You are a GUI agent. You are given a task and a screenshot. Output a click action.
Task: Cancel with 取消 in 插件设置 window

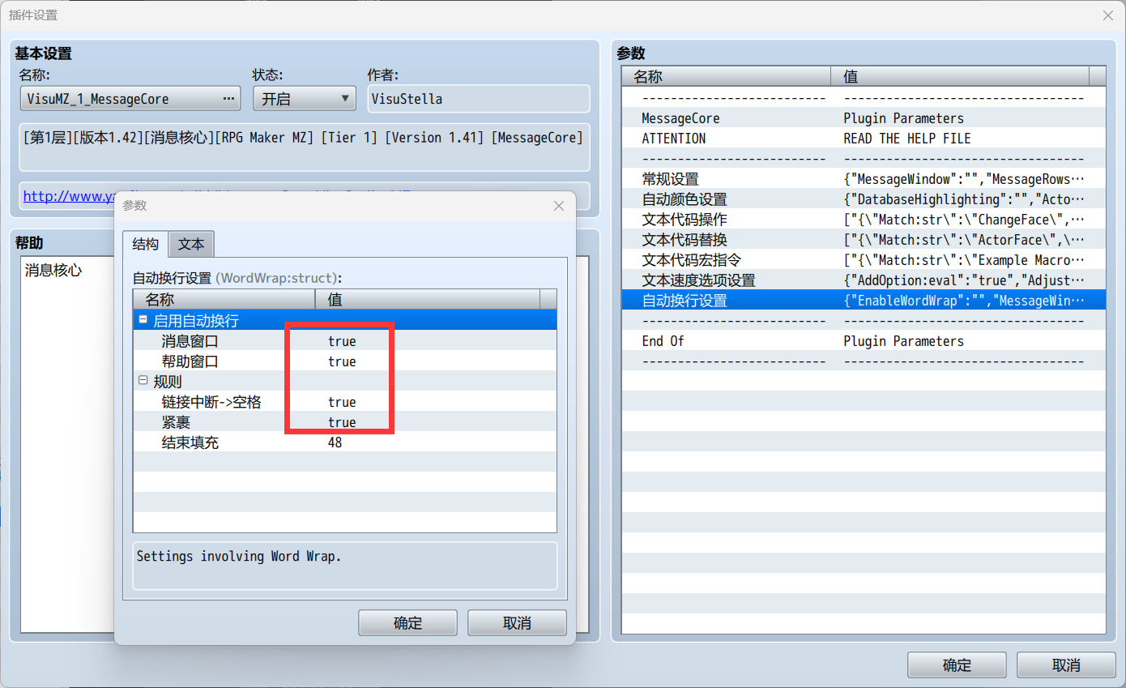point(1066,664)
